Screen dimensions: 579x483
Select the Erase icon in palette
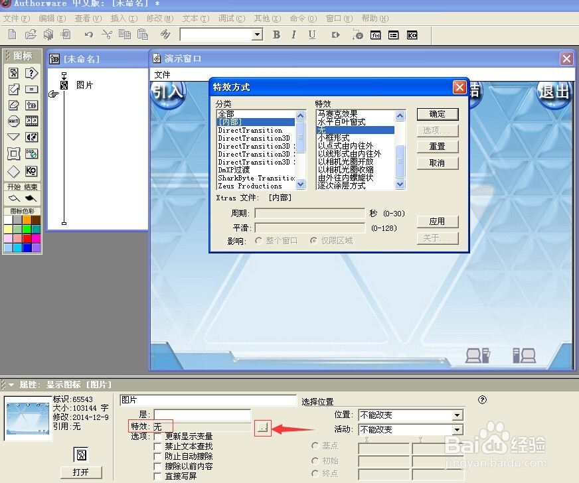[x=13, y=105]
